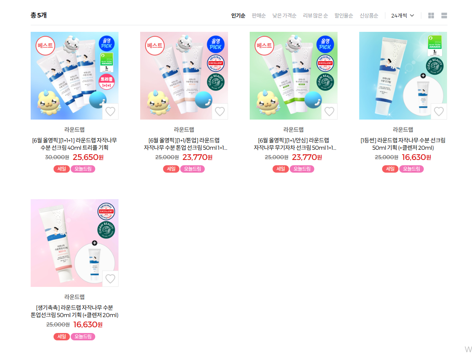472x353 pixels.
Task: Open the blue triple sunscreen product image
Action: point(74,76)
